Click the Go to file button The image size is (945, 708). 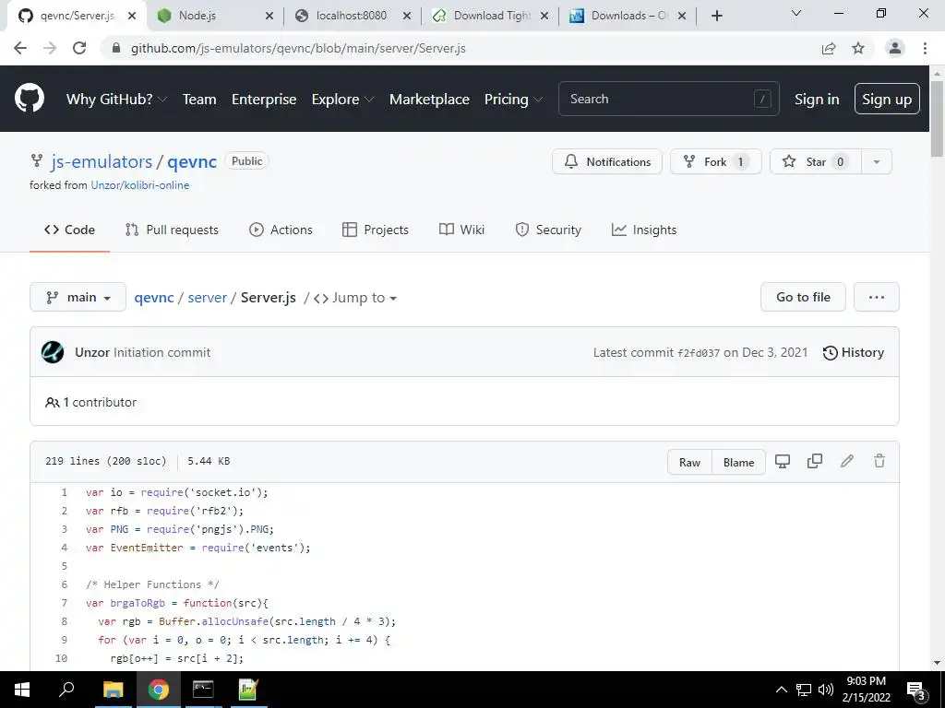point(803,297)
